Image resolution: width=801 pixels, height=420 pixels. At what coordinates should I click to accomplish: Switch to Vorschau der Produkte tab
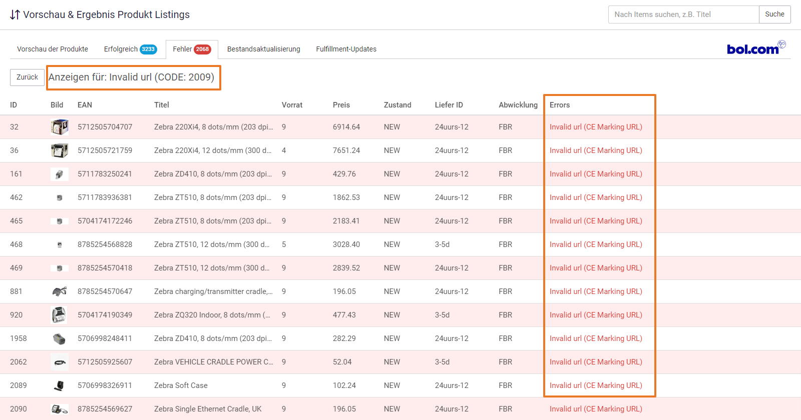53,49
